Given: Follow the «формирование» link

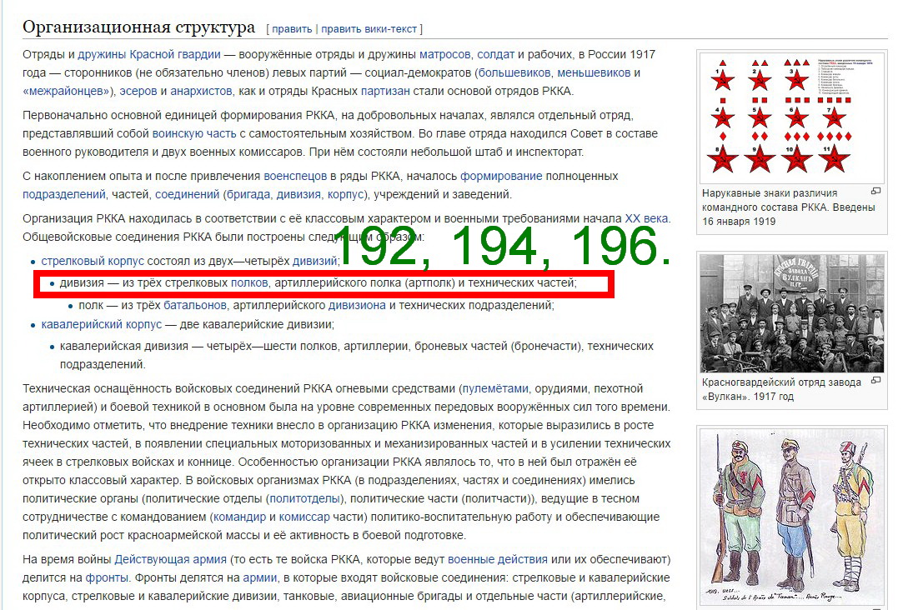Looking at the screenshot, I should [x=501, y=176].
